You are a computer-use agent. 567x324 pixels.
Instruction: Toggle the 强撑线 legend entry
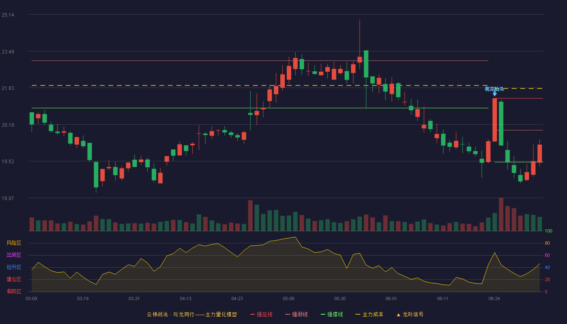pos(332,314)
